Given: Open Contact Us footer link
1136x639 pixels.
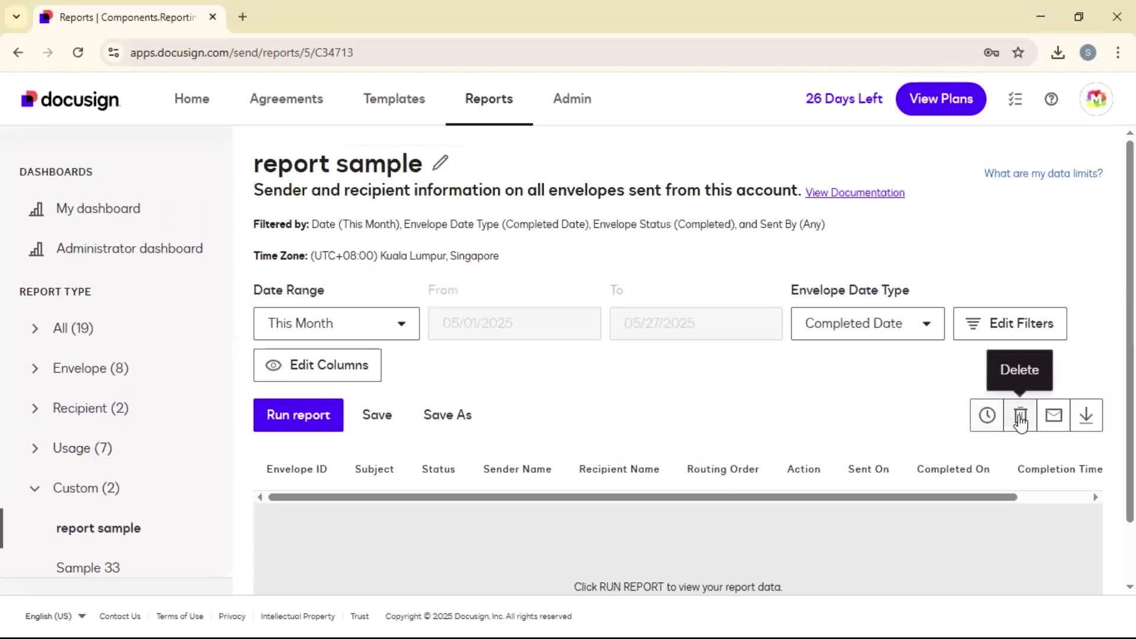Looking at the screenshot, I should (x=120, y=617).
